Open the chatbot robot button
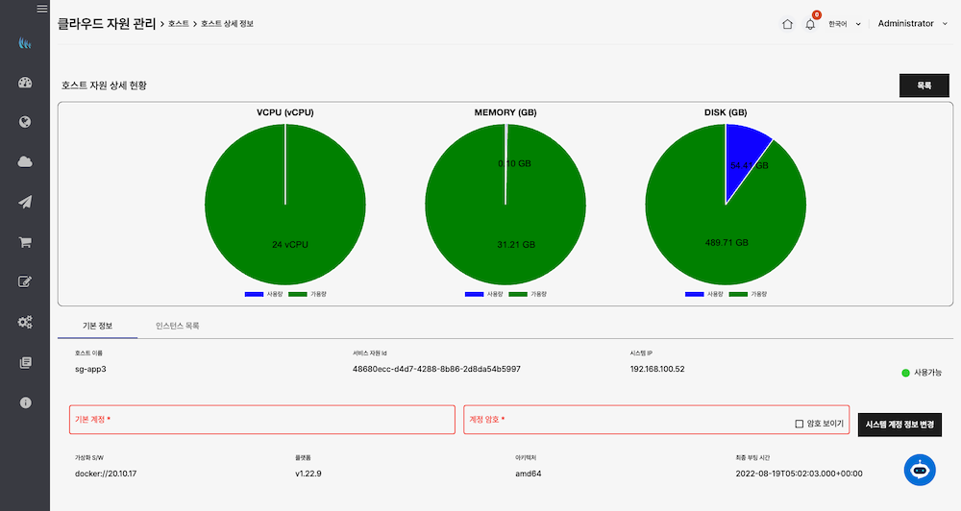Screen dimensions: 961x511 click(x=921, y=469)
